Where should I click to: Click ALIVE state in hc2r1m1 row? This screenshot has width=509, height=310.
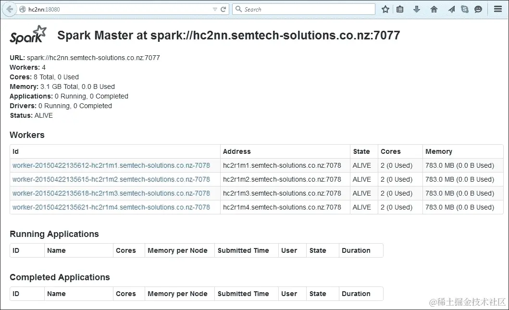point(361,165)
